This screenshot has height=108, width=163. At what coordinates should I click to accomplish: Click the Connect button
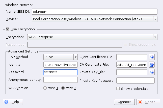pyautogui.click(x=124, y=102)
